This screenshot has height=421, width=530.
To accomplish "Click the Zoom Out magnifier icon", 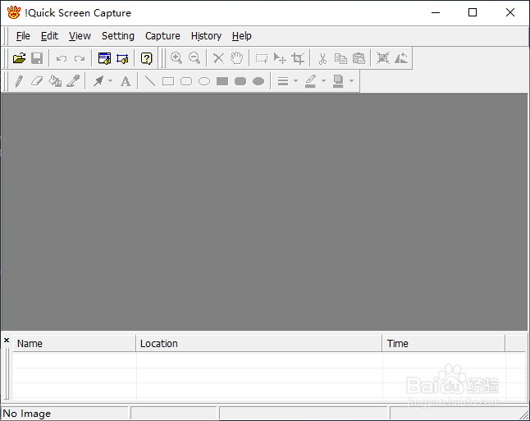I will [194, 58].
